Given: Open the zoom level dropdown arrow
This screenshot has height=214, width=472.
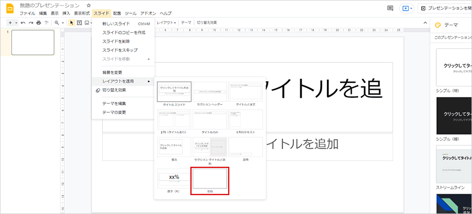Looking at the screenshot, I should click(63, 22).
